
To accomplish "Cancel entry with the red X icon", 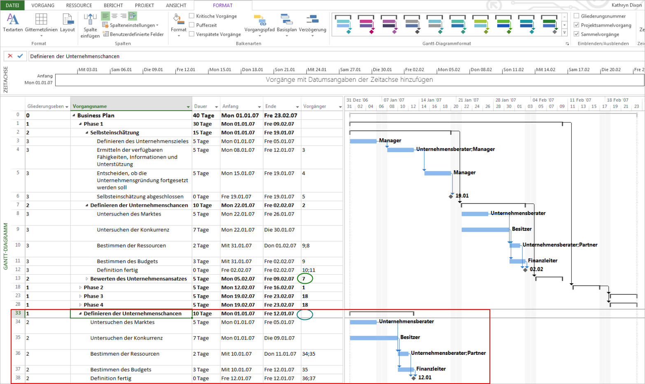I will [10, 56].
